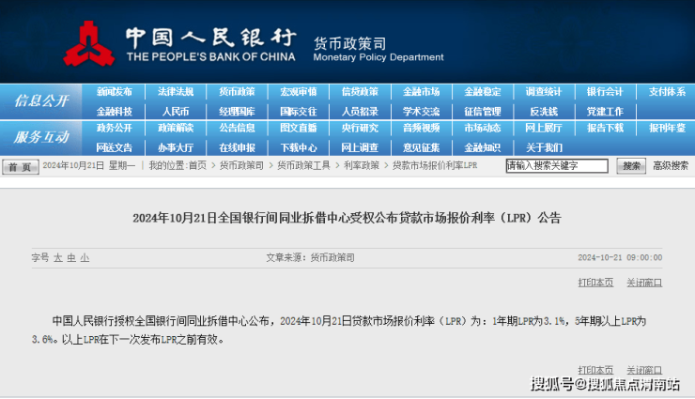The image size is (695, 399).
Task: Select 金融稳定 in the navigation
Action: pyautogui.click(x=482, y=92)
